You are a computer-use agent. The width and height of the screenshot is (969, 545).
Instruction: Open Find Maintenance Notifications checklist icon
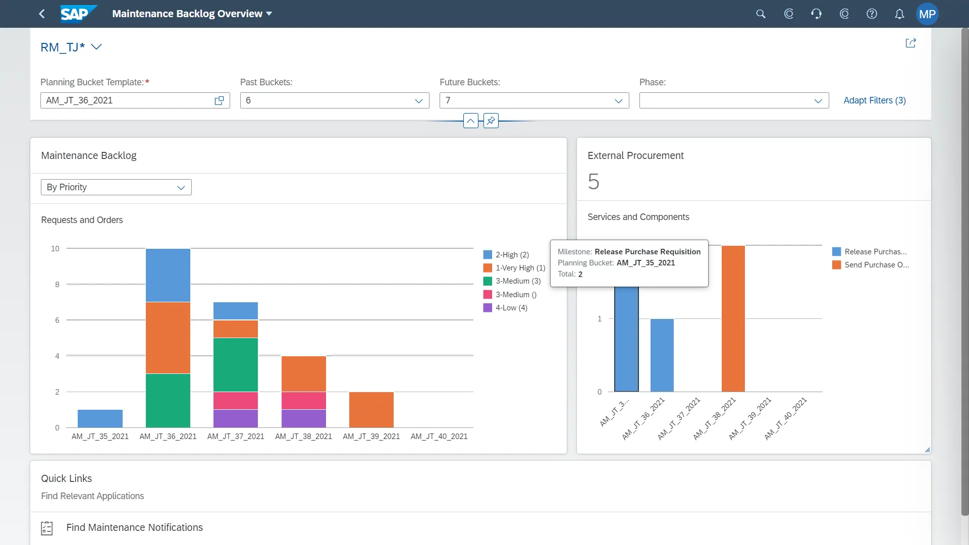(x=47, y=528)
